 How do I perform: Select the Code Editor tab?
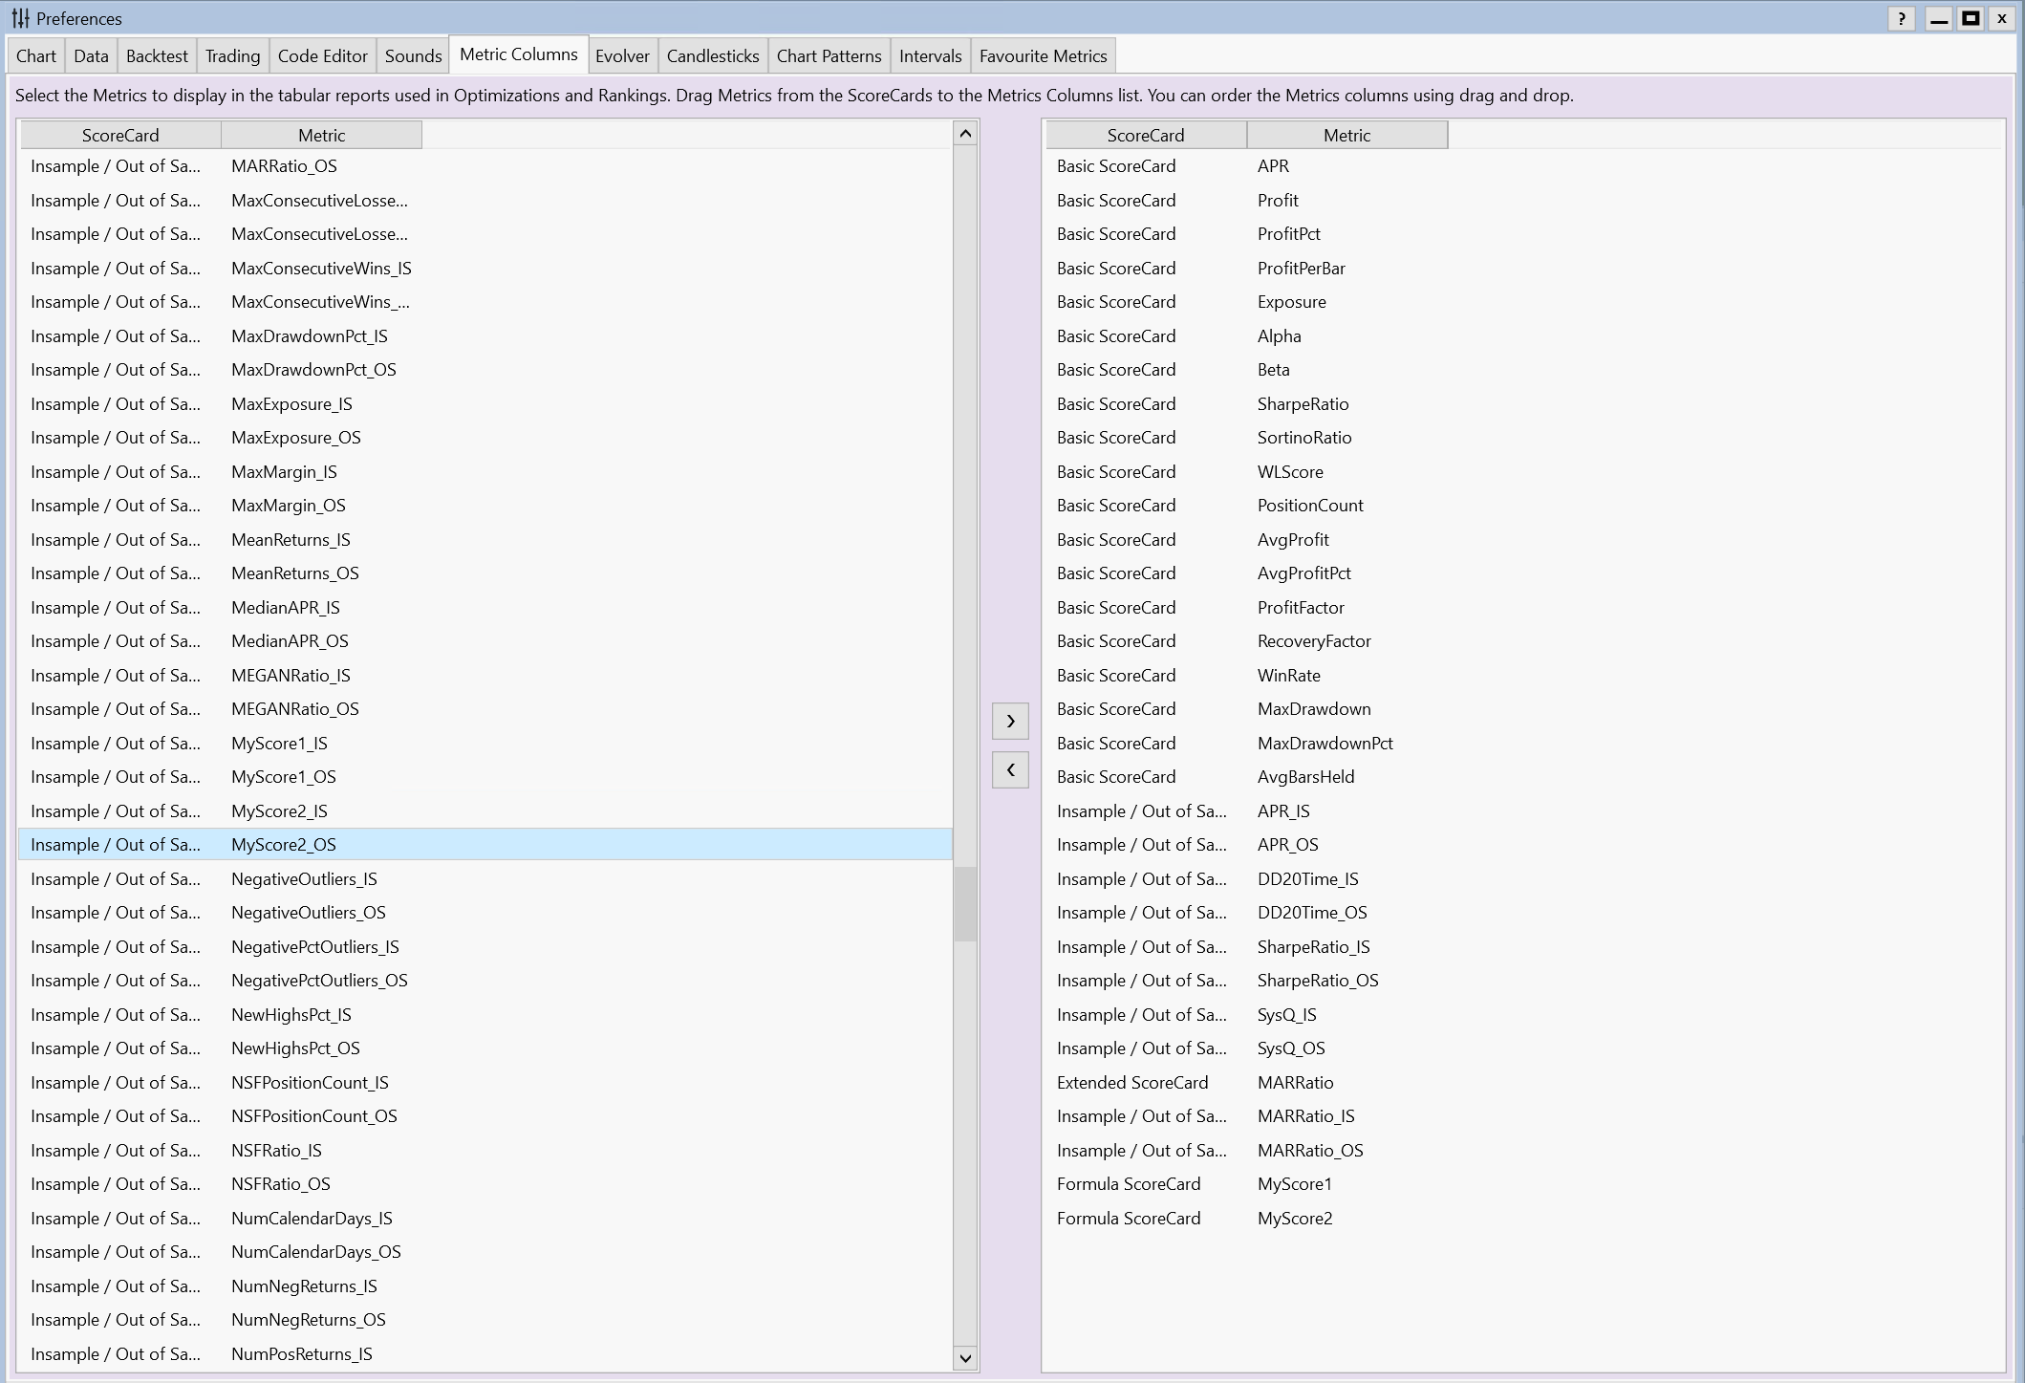click(322, 56)
